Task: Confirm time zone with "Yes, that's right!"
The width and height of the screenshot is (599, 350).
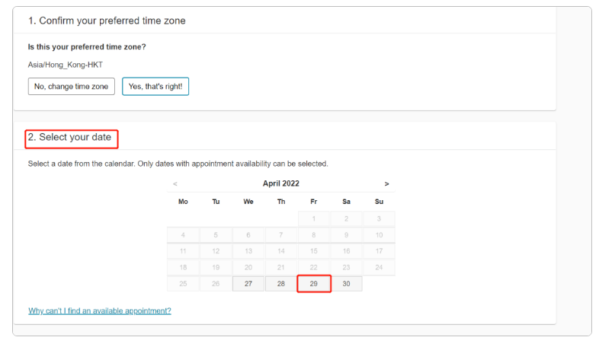Action: click(x=155, y=87)
